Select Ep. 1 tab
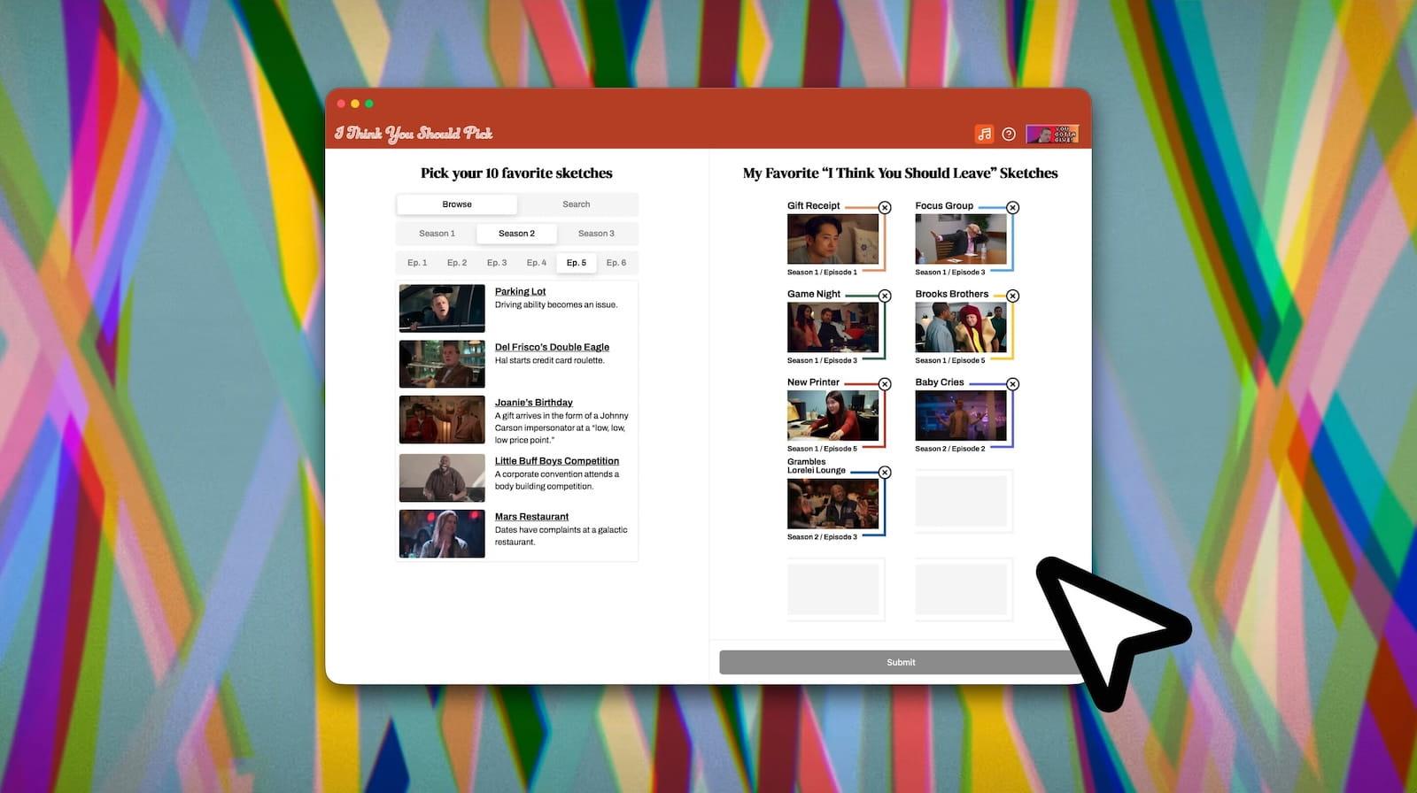 click(x=417, y=263)
